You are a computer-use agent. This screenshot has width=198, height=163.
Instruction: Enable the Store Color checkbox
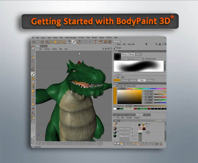146,59
